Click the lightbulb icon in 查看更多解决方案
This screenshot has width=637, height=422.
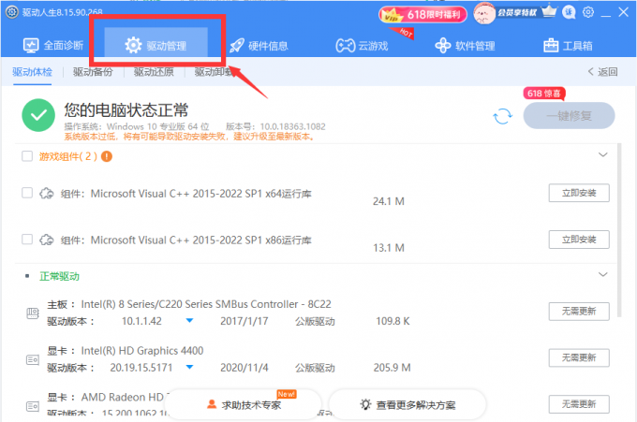click(365, 404)
